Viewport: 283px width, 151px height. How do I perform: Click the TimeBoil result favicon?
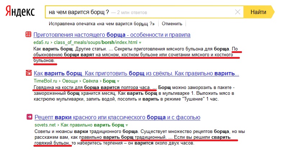(x=28, y=74)
